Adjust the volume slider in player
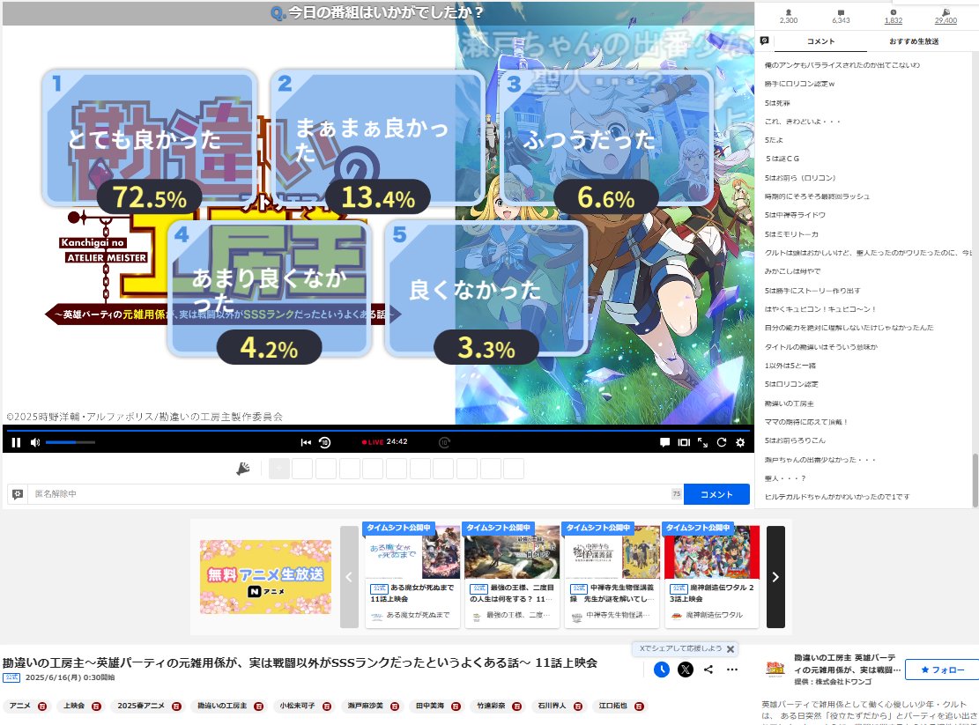 70,442
